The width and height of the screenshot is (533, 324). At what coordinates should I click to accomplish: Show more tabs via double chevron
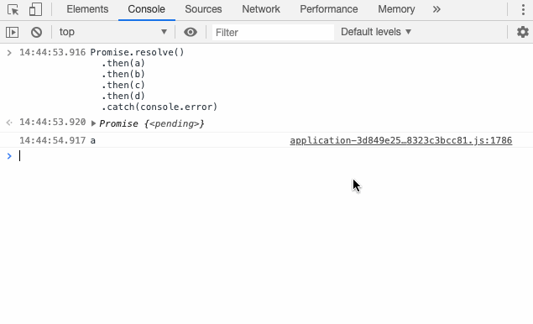point(436,9)
